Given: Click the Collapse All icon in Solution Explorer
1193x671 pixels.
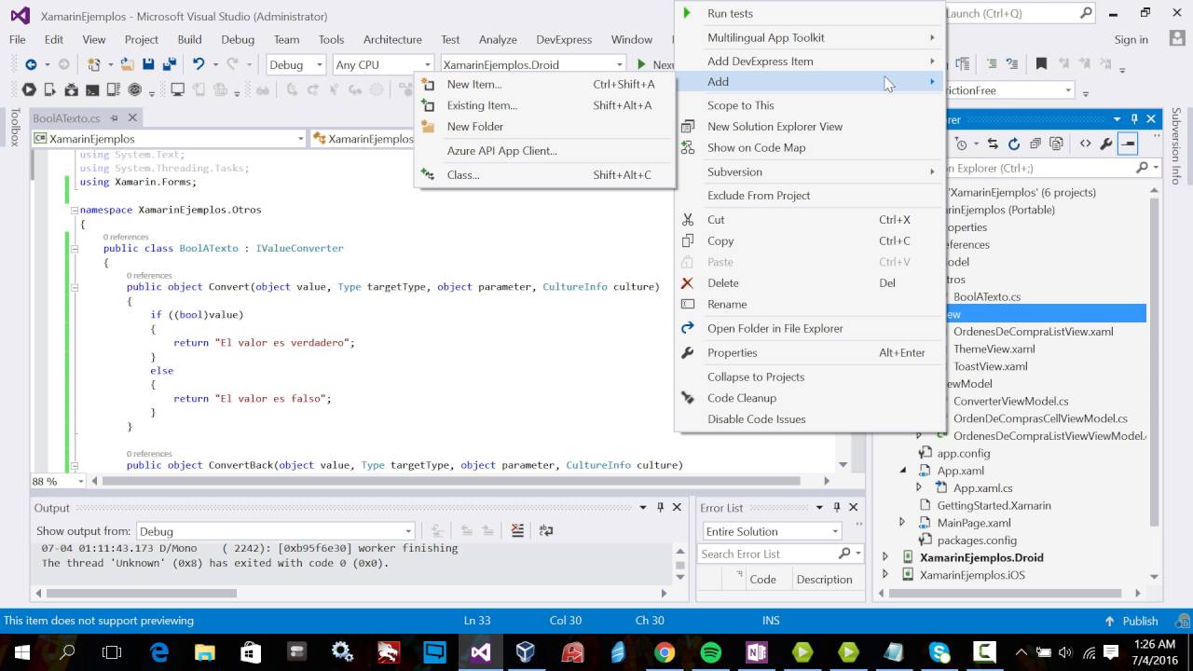Looking at the screenshot, I should [1035, 144].
